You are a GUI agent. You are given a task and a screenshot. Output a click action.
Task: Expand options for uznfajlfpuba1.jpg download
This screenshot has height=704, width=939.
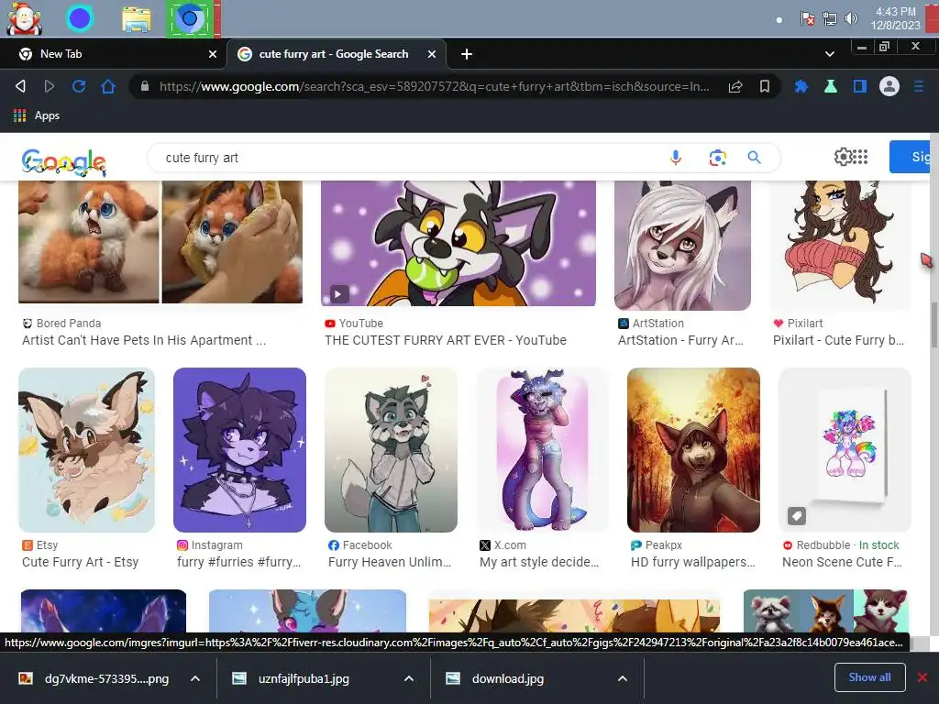tap(408, 678)
